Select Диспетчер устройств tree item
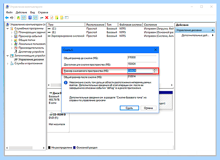The image size is (220, 160). tap(31, 52)
